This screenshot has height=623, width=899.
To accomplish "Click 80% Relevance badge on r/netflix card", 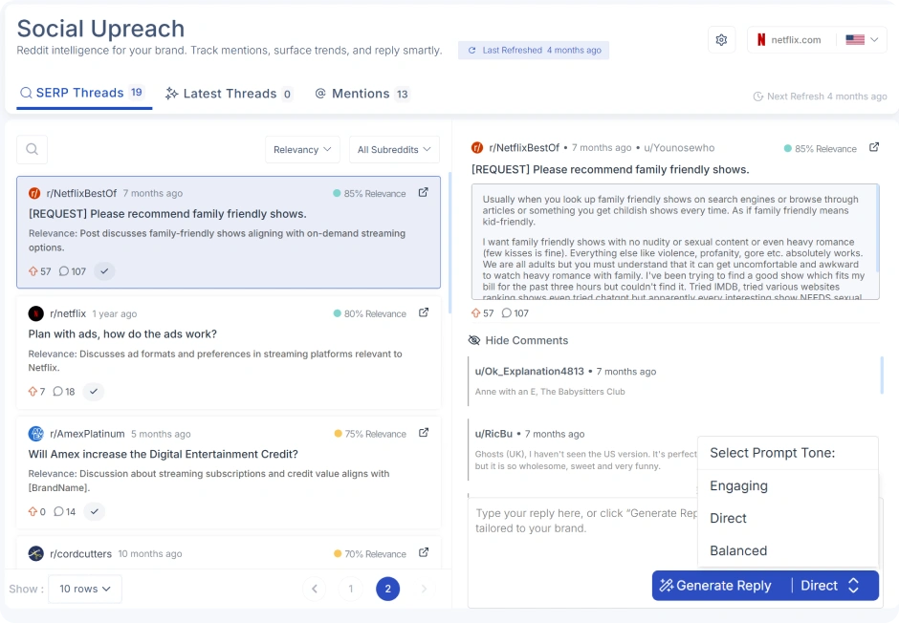I will (370, 313).
